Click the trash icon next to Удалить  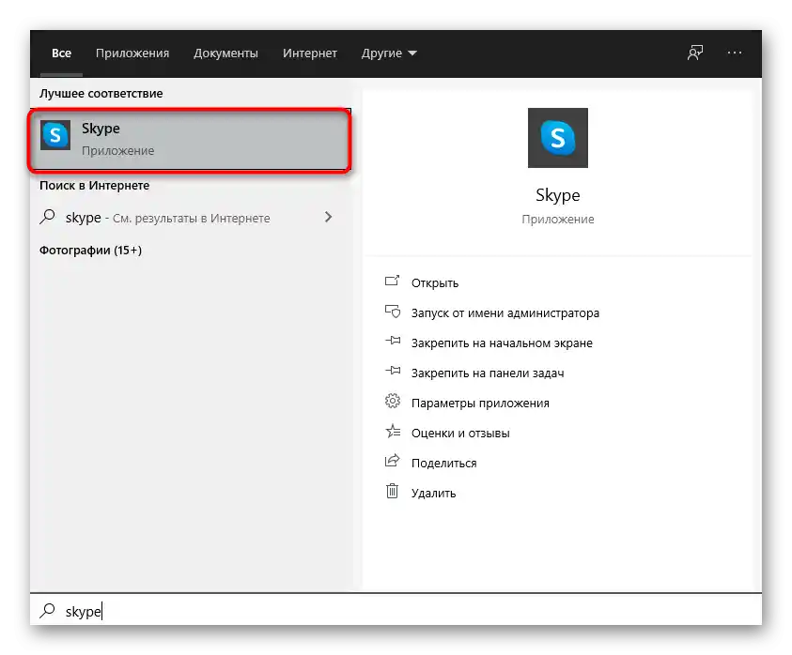[x=393, y=491]
